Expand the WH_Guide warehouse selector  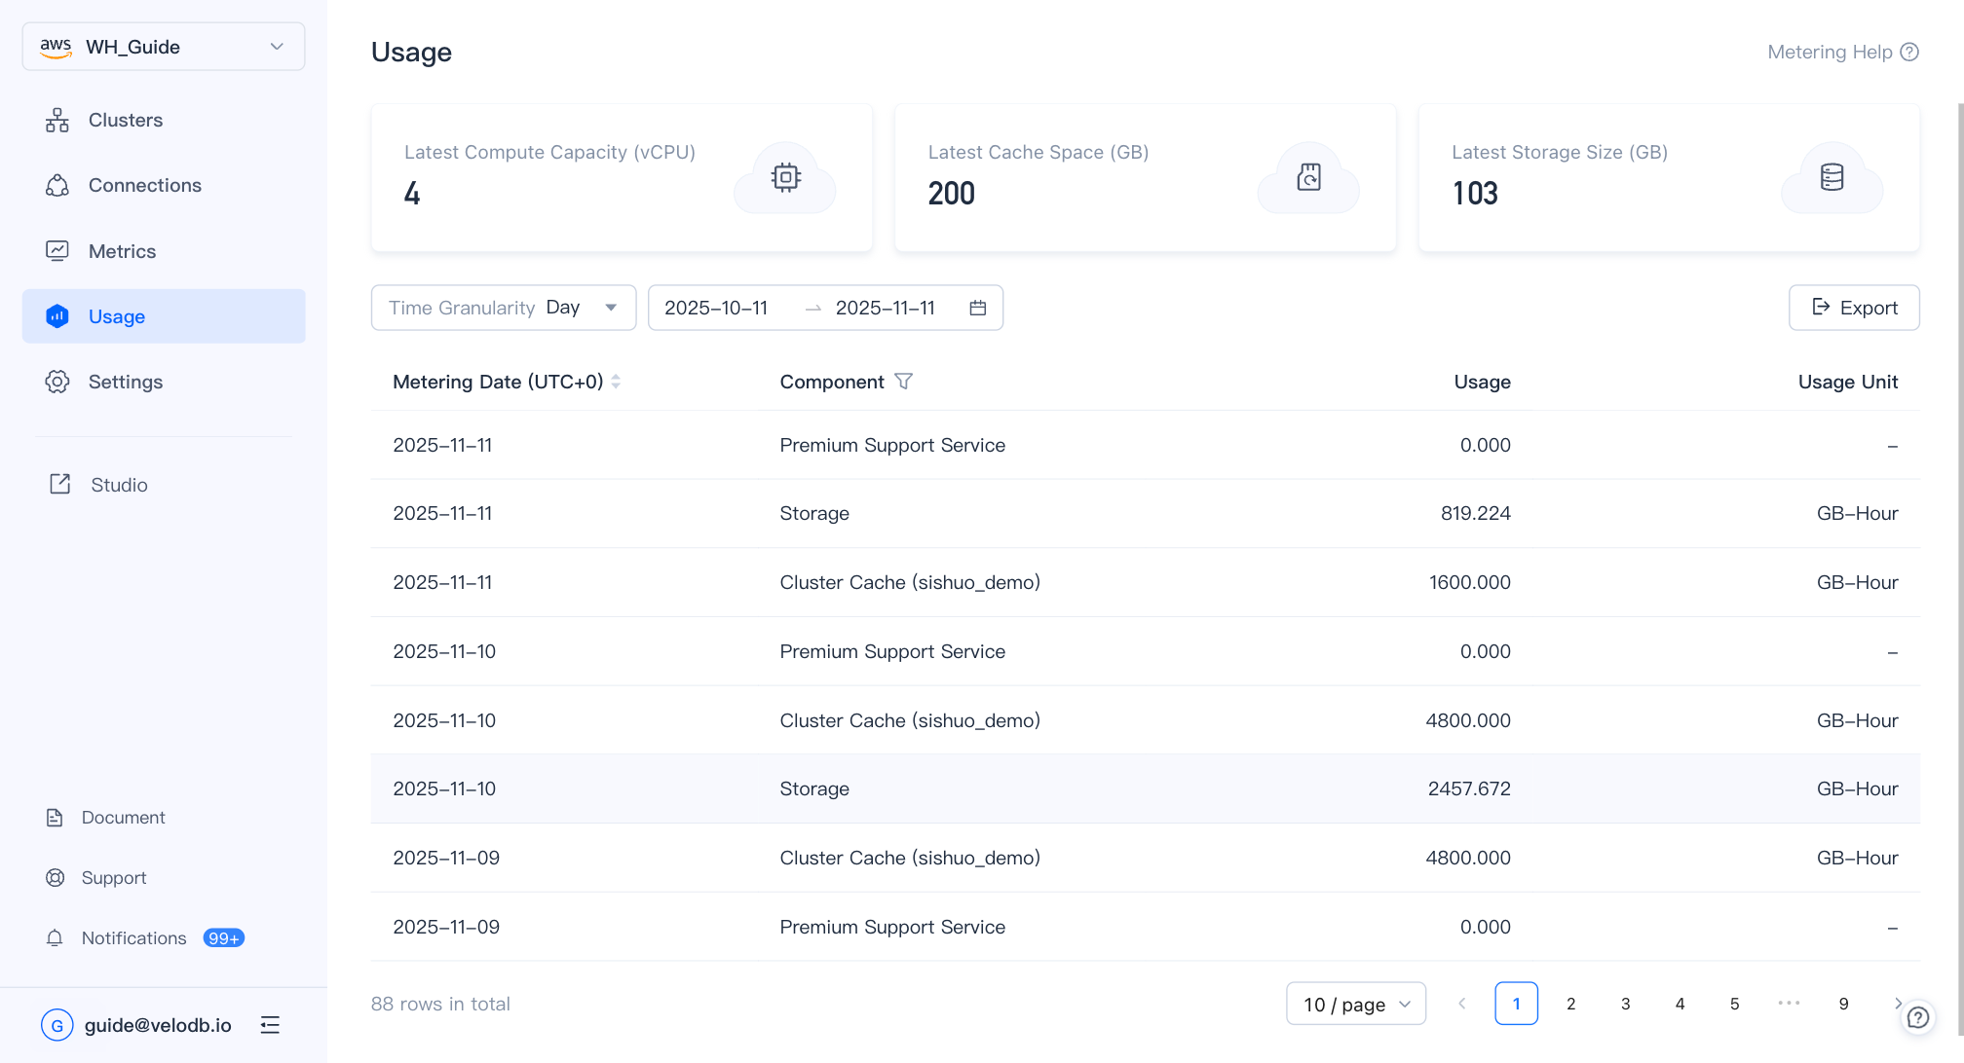tap(164, 47)
